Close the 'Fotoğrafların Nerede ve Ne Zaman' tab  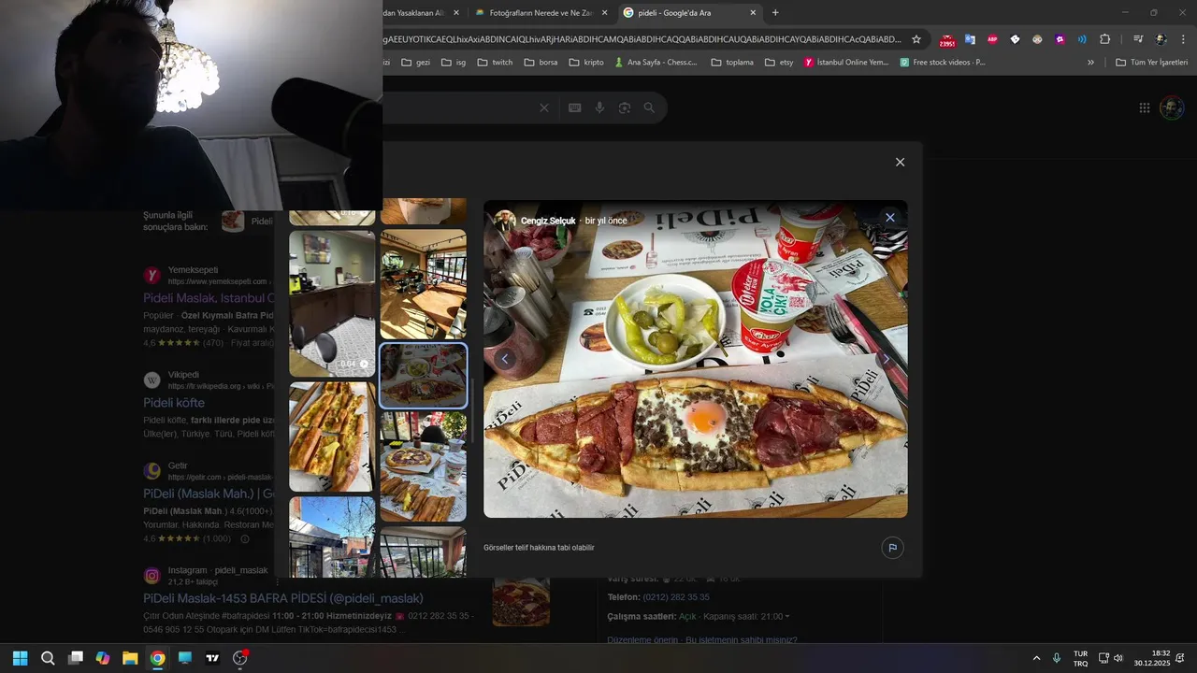(x=604, y=13)
